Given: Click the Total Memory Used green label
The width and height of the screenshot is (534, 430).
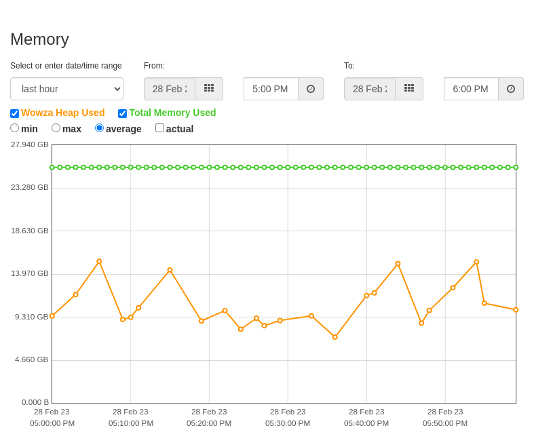Looking at the screenshot, I should tap(172, 113).
